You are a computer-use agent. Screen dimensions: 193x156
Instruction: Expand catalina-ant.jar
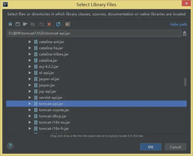pos(30,42)
